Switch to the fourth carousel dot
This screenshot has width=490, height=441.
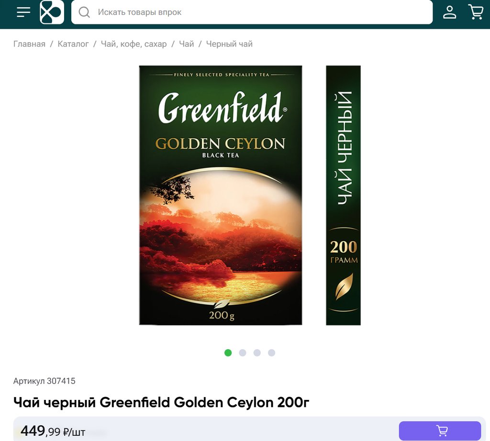(272, 353)
